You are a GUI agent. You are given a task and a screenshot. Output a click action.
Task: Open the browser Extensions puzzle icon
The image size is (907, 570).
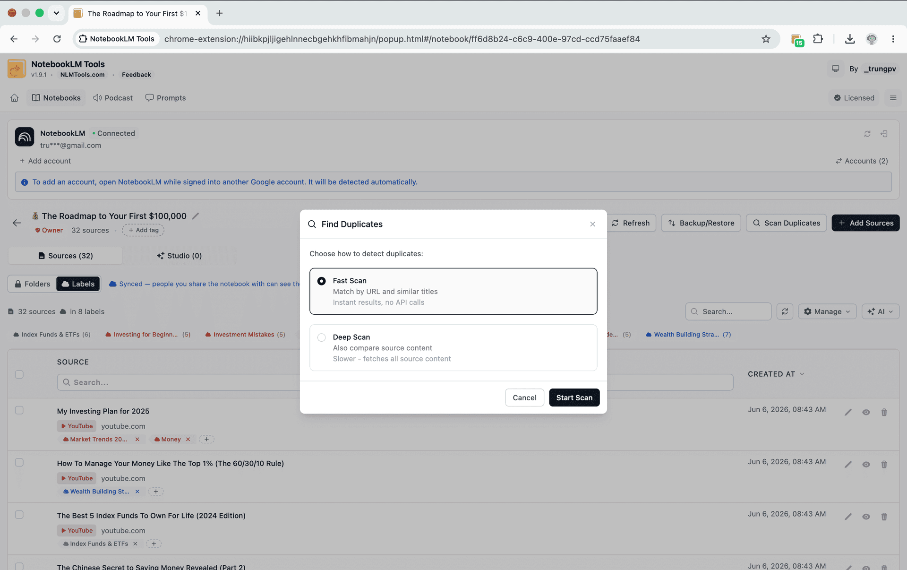tap(818, 39)
